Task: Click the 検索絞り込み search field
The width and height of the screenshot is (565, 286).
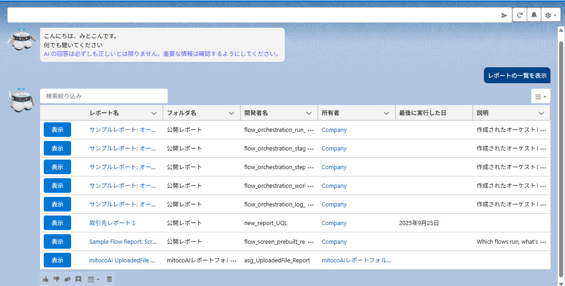Action: tap(103, 96)
